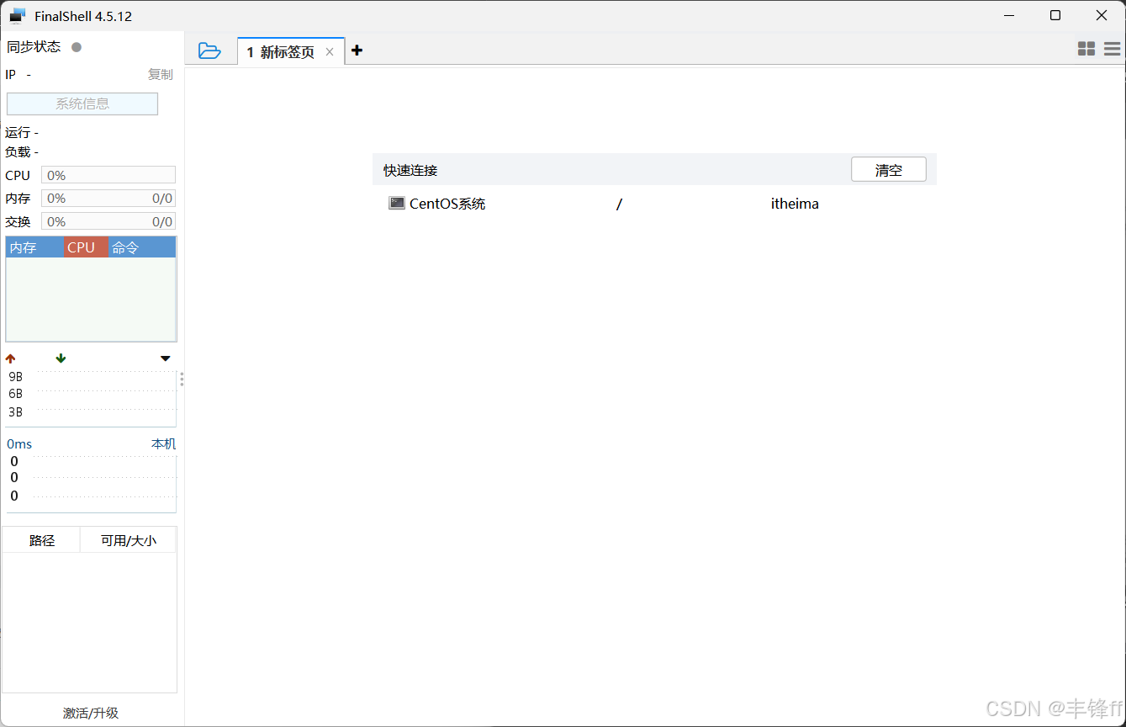1126x727 pixels.
Task: Click the upload speed up-arrow icon
Action: point(11,358)
